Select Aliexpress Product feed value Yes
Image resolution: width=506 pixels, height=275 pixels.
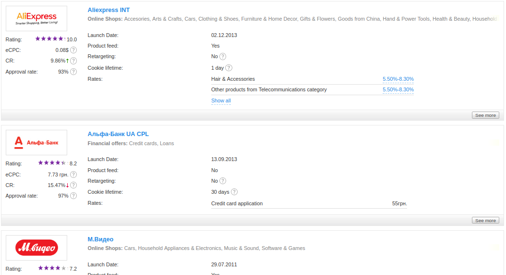point(215,46)
